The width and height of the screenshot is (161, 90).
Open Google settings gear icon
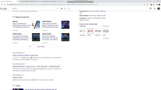[150, 8]
